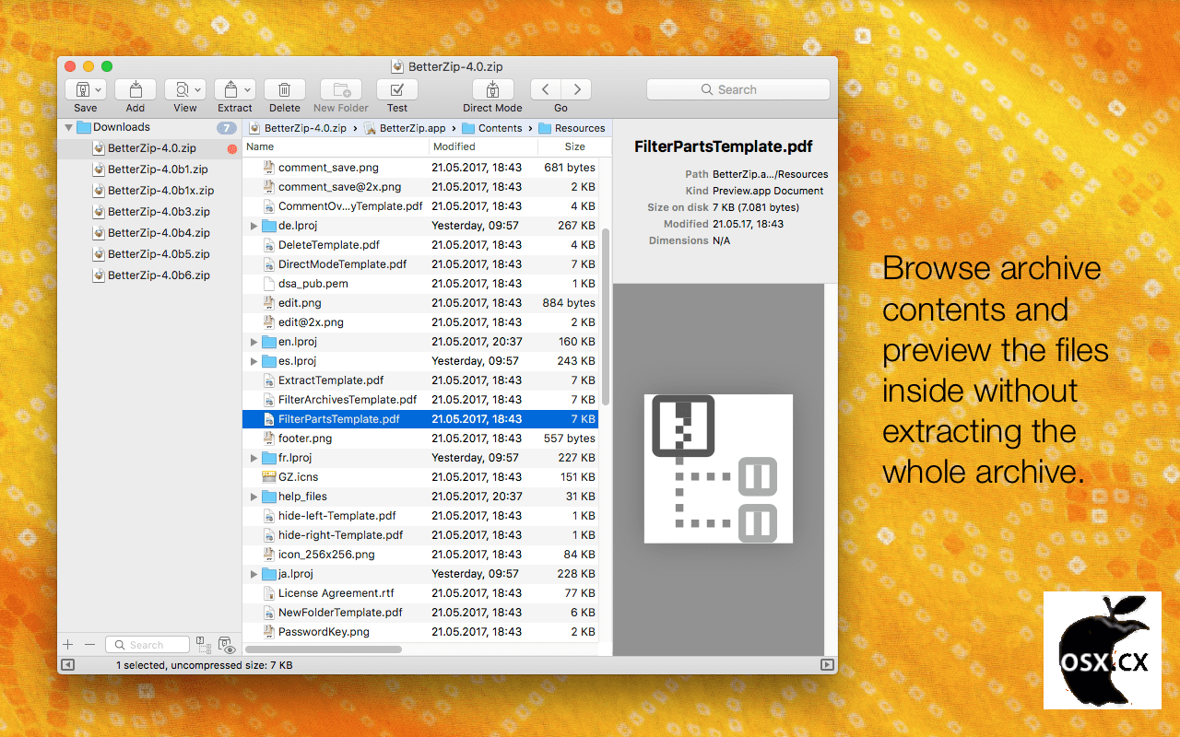1180x737 pixels.
Task: Go to BetterZip-4.0.zip in the path bar
Action: click(297, 128)
